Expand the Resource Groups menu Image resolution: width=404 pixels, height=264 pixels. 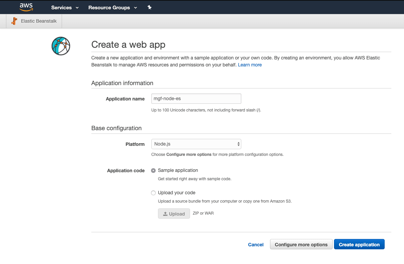click(112, 8)
